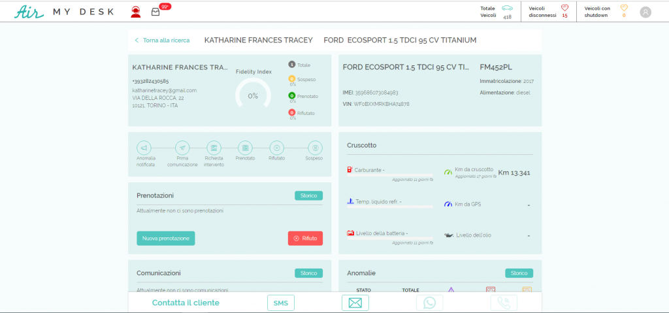The image size is (669, 313).
Task: Click the Totale Veicoli count 418
Action: pos(507,17)
